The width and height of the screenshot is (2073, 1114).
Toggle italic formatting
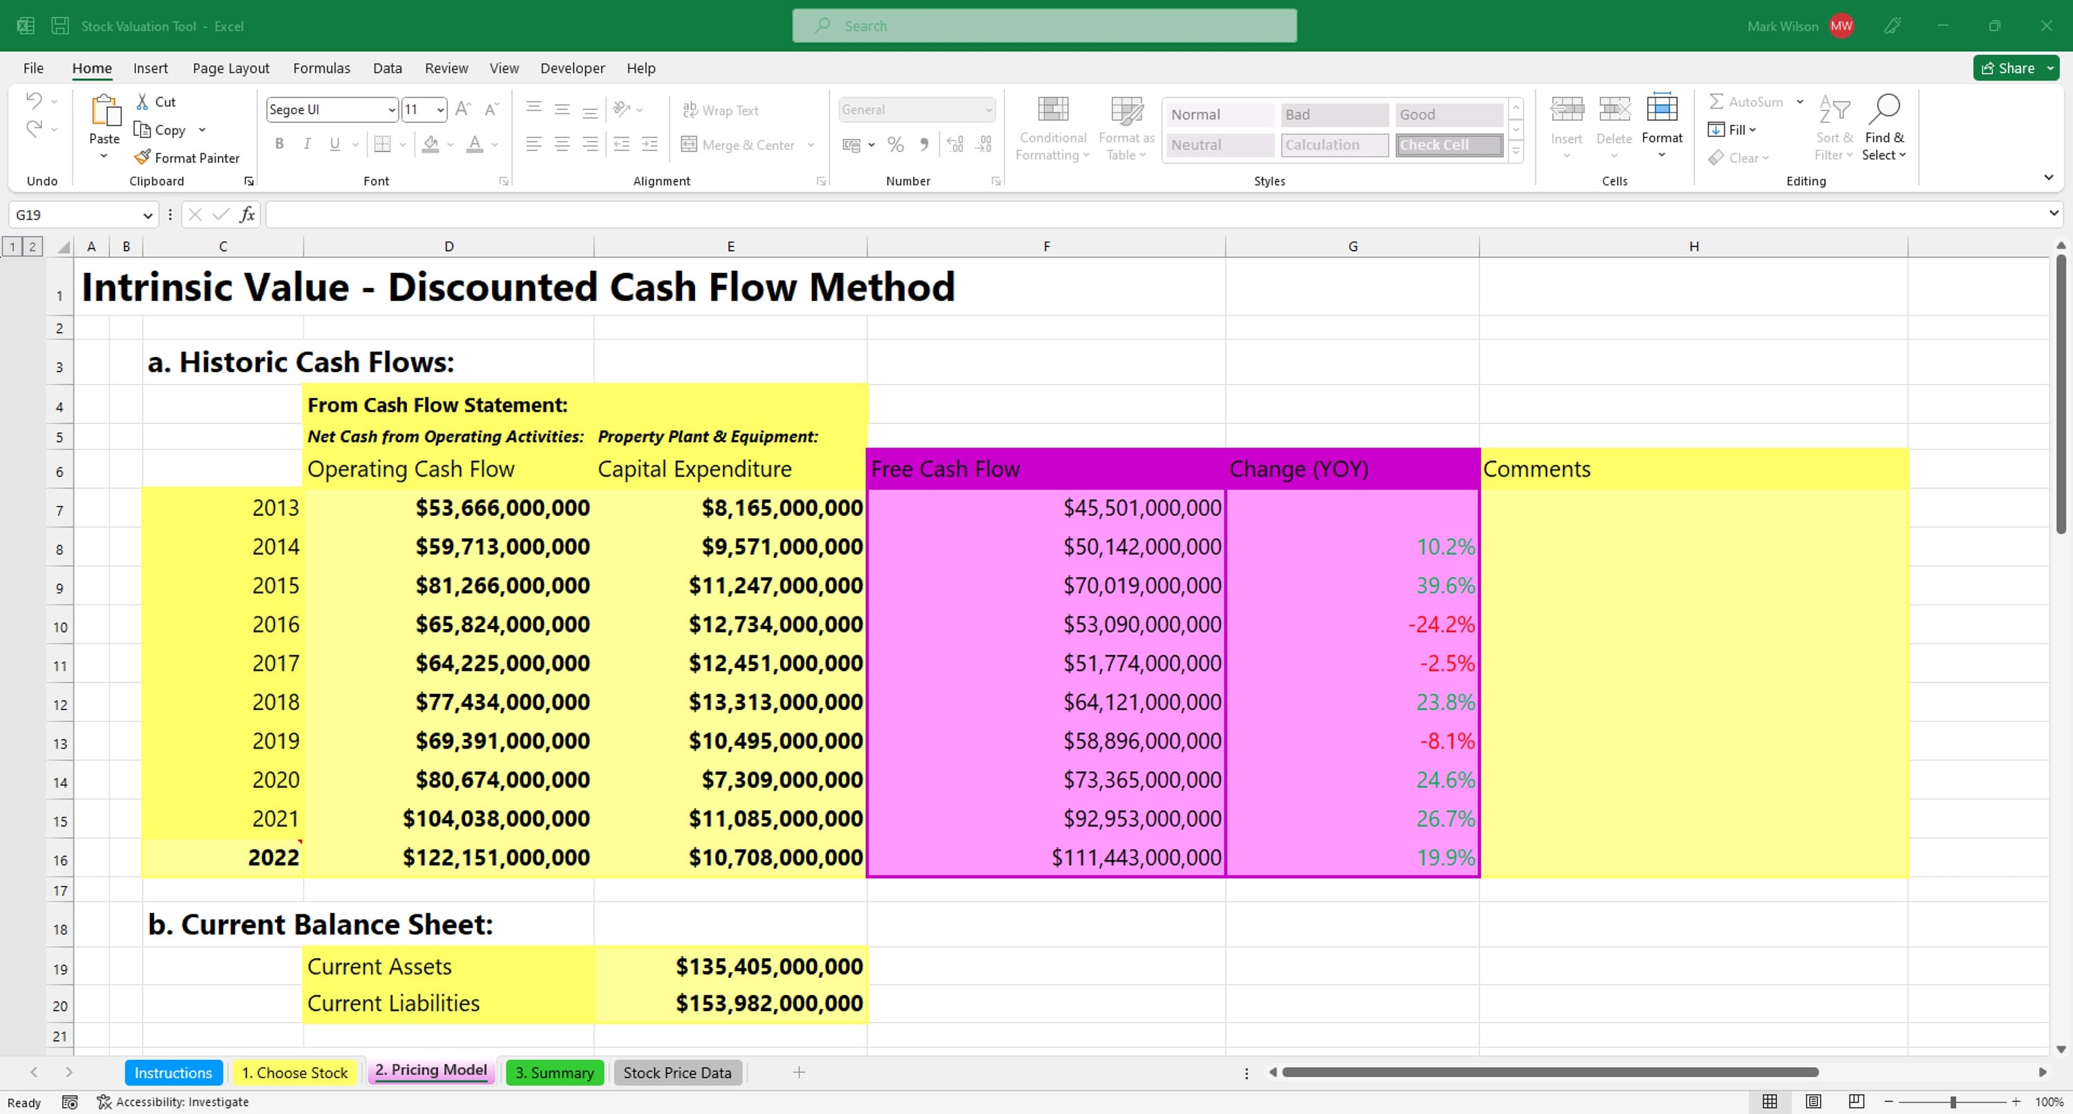pyautogui.click(x=307, y=144)
